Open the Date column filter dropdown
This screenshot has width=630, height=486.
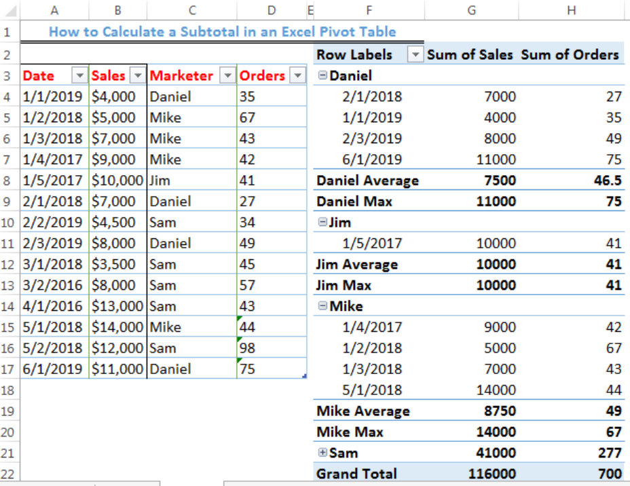pos(79,75)
